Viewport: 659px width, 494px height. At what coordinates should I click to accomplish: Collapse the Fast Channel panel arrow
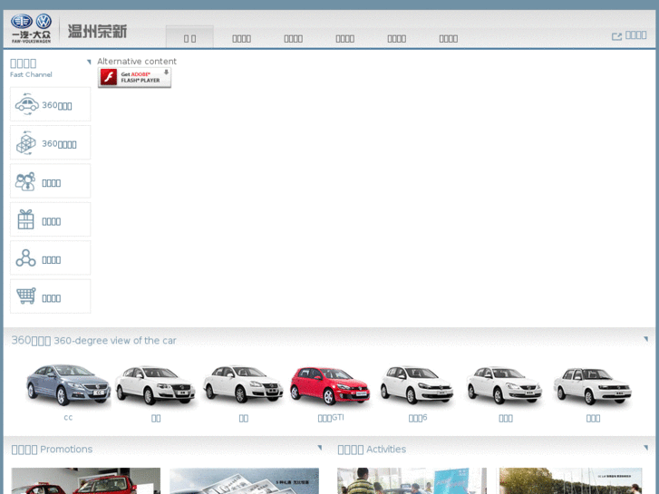tap(89, 63)
